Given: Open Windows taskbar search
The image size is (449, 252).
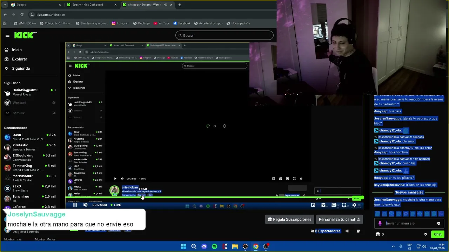Looking at the screenshot, I should 194,246.
